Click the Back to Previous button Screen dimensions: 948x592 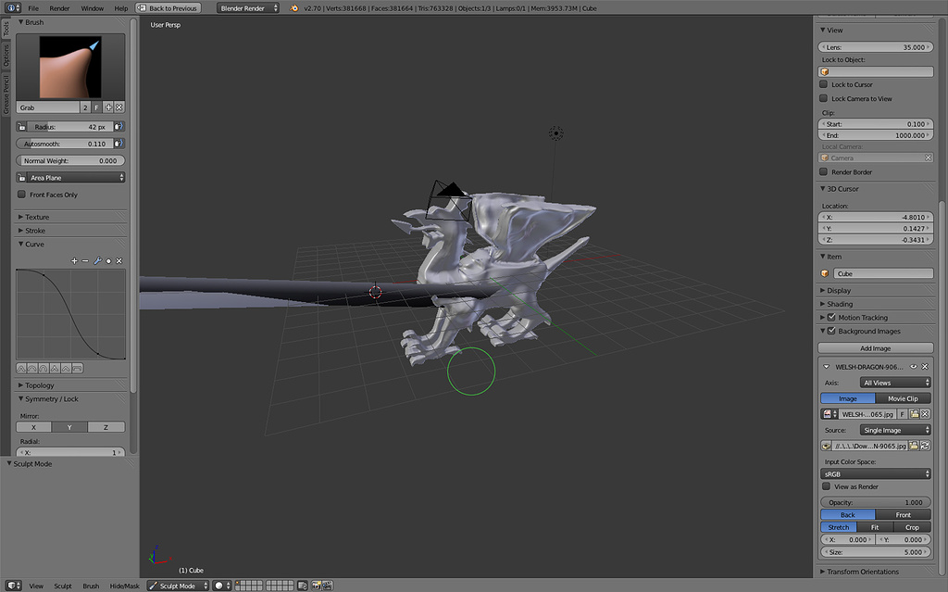coord(168,8)
